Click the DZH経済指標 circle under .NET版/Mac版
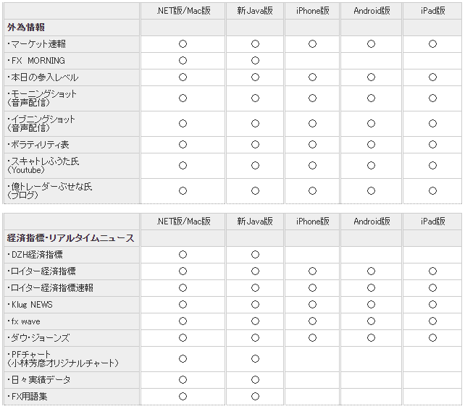The height and width of the screenshot is (409, 465). [x=183, y=255]
